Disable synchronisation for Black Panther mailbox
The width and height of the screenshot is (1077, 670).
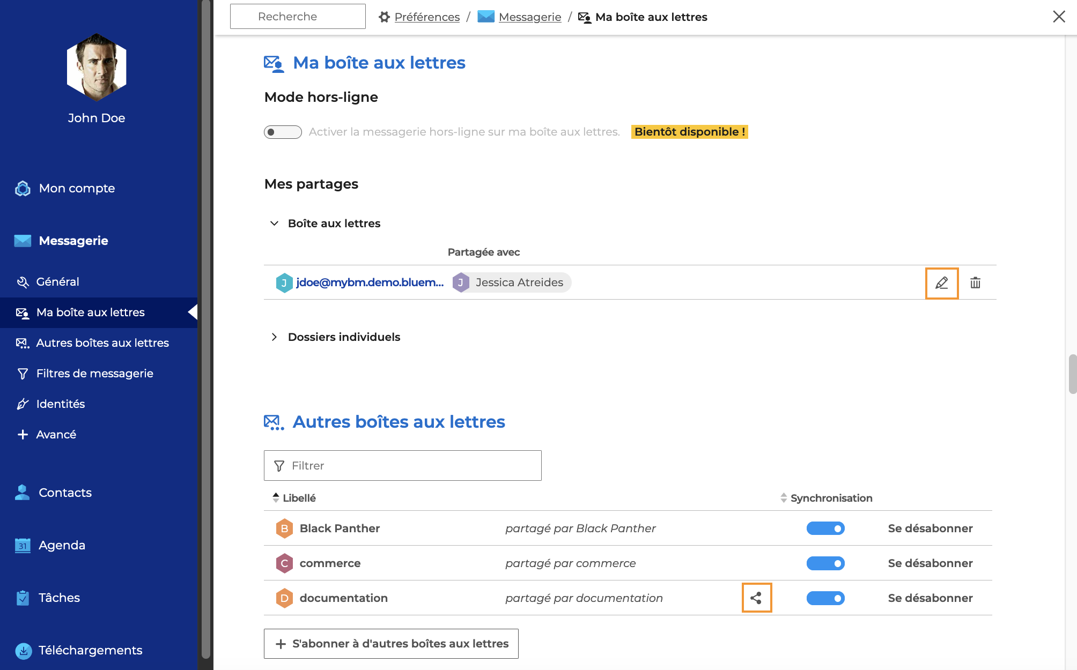tap(825, 528)
